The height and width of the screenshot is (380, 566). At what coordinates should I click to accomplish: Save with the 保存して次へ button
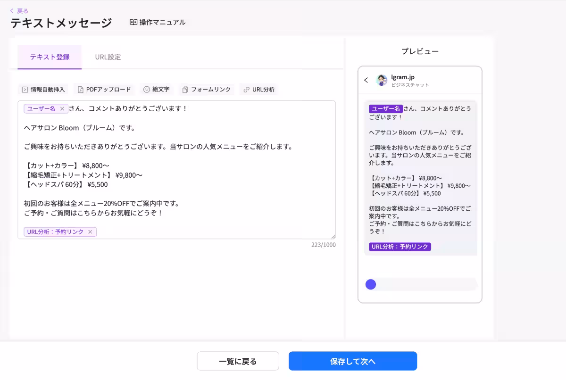pos(353,361)
